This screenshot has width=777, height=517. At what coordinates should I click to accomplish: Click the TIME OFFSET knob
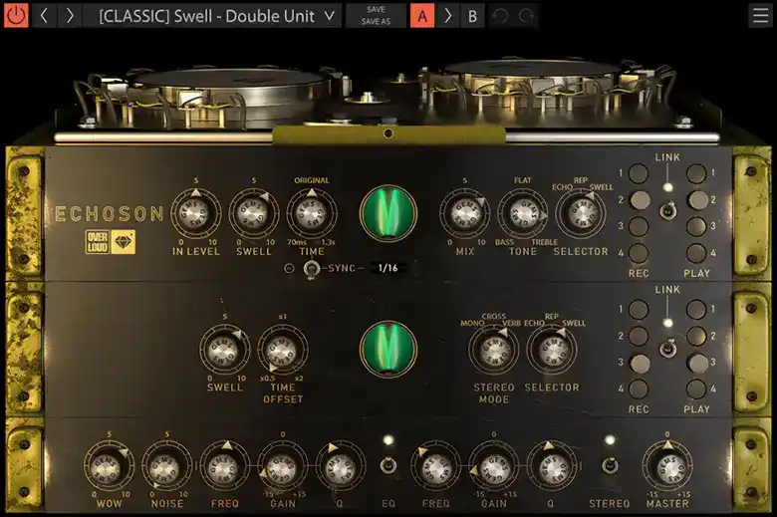[282, 350]
